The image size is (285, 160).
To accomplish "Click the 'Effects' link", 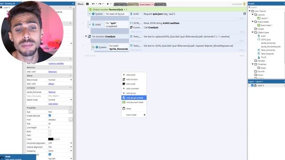I will coord(51,84).
